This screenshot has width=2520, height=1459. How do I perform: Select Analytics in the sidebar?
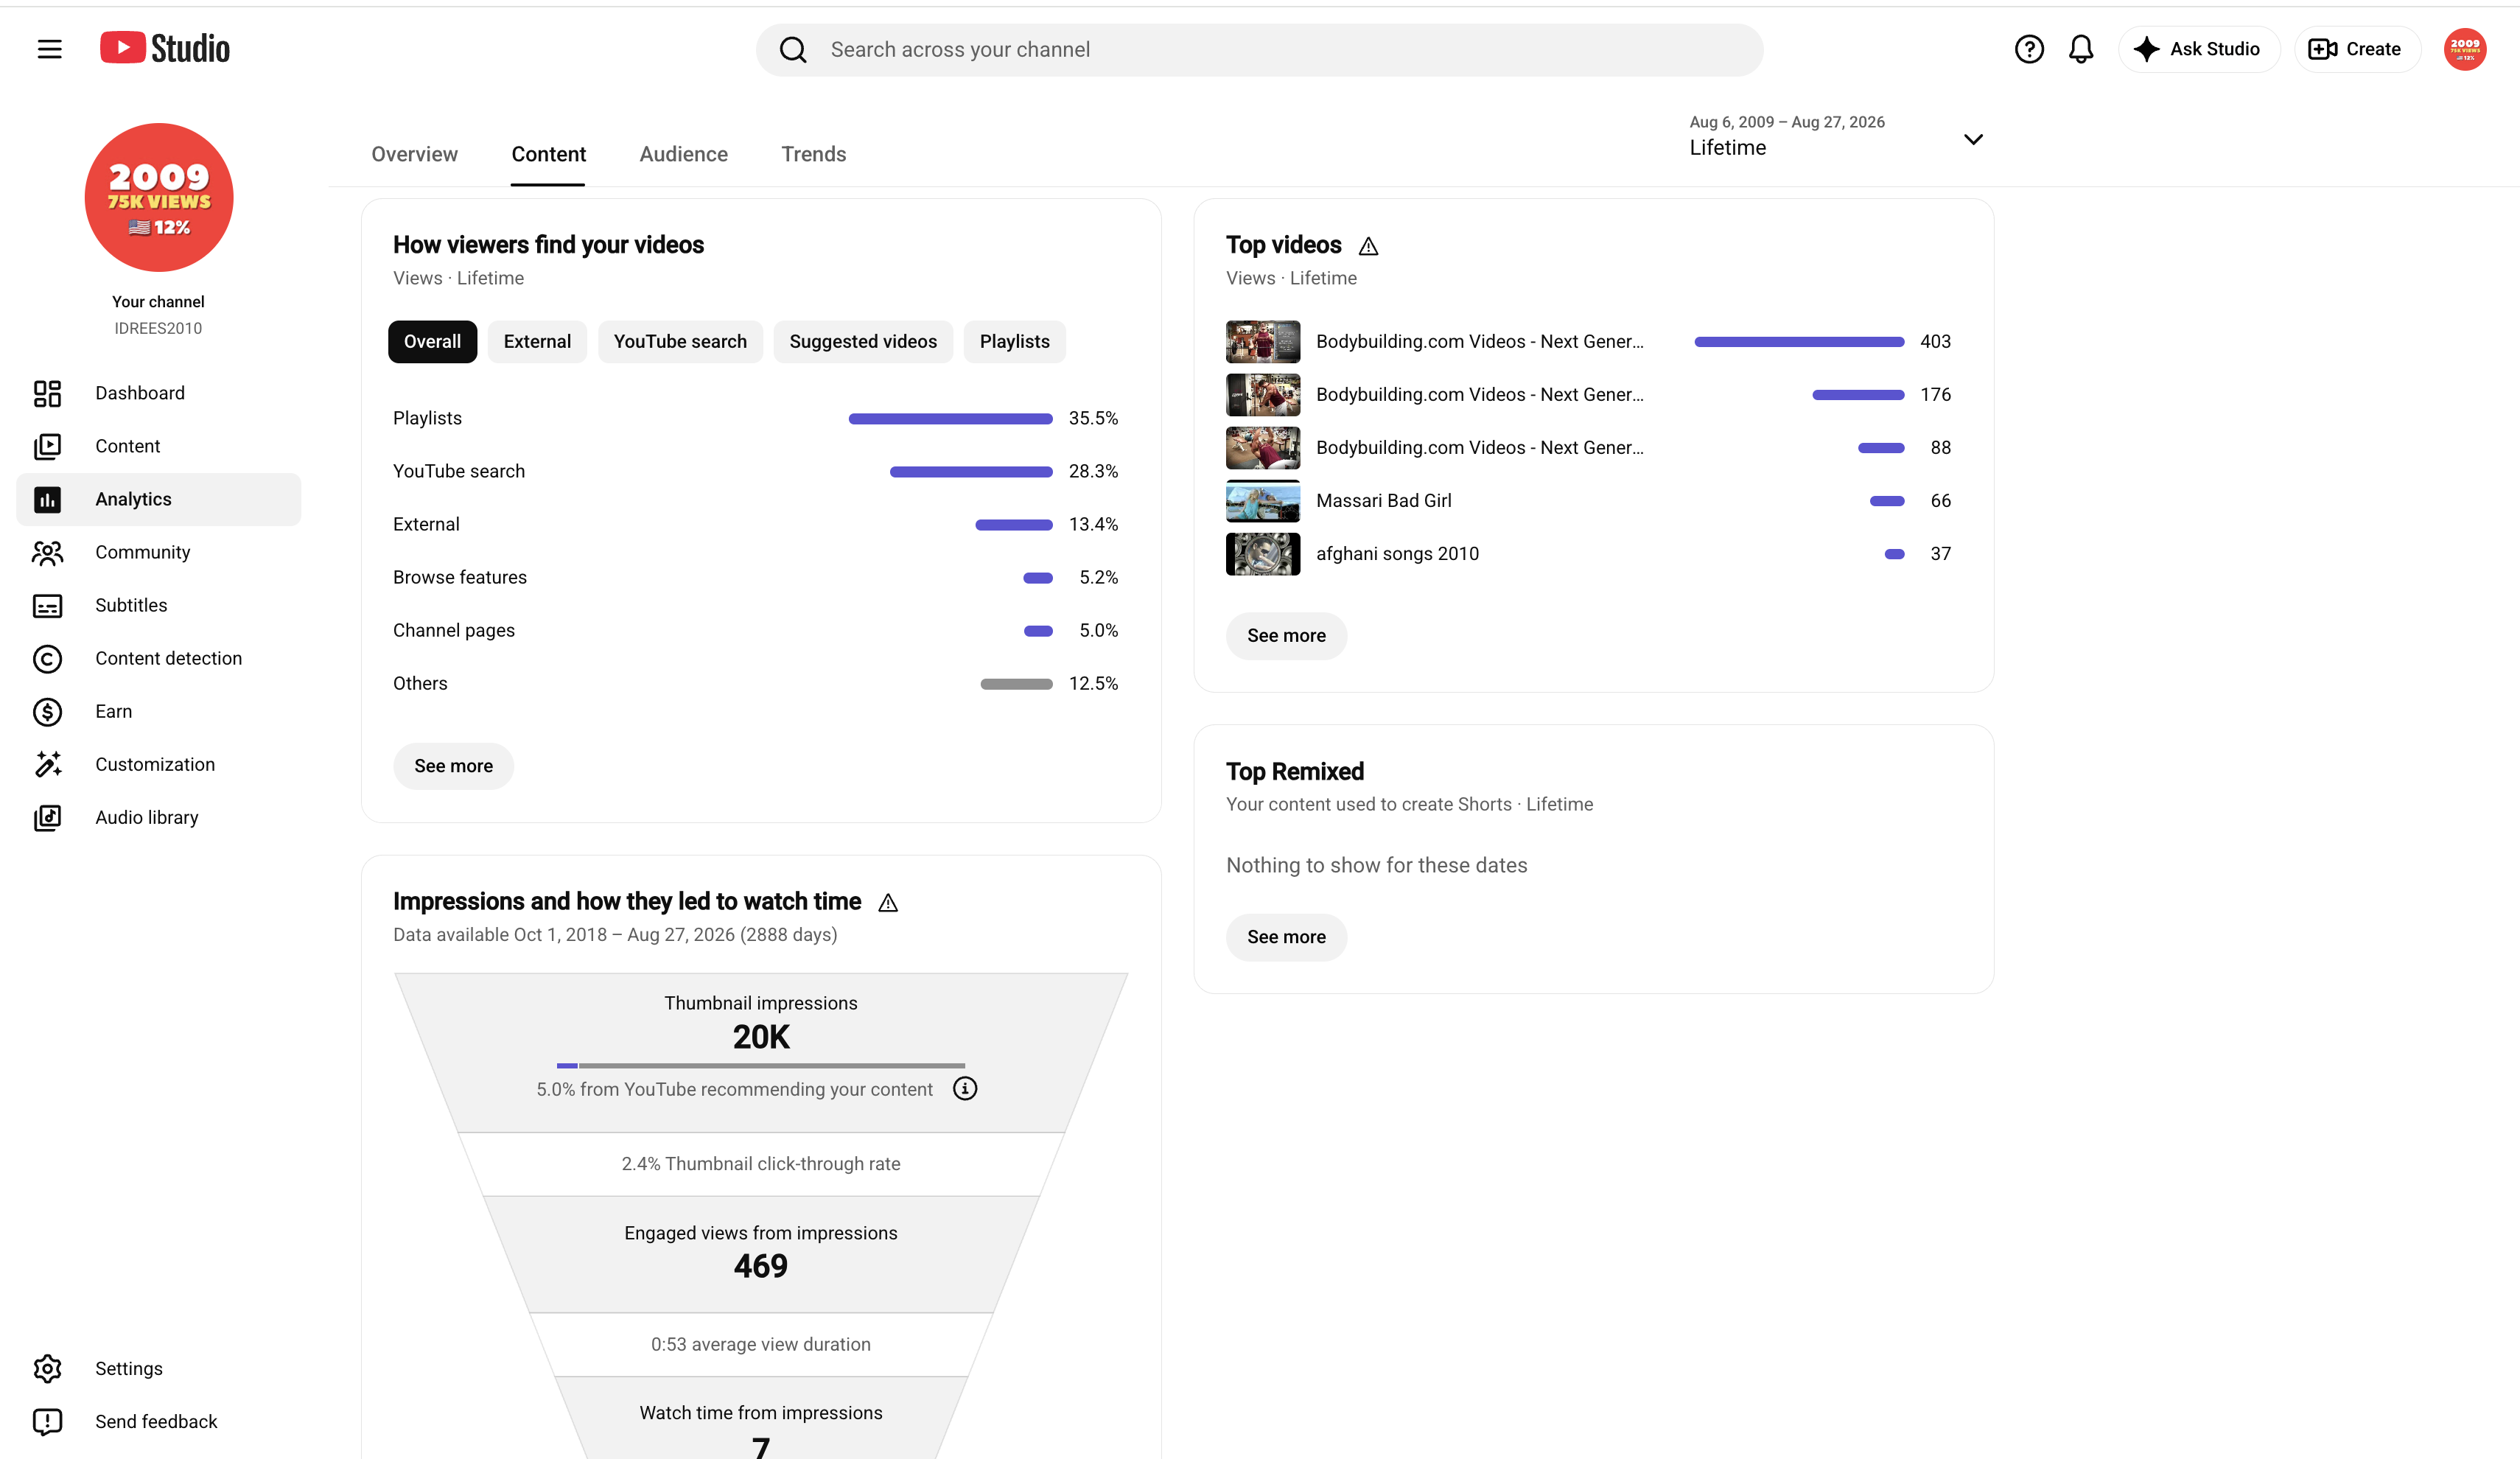point(158,499)
